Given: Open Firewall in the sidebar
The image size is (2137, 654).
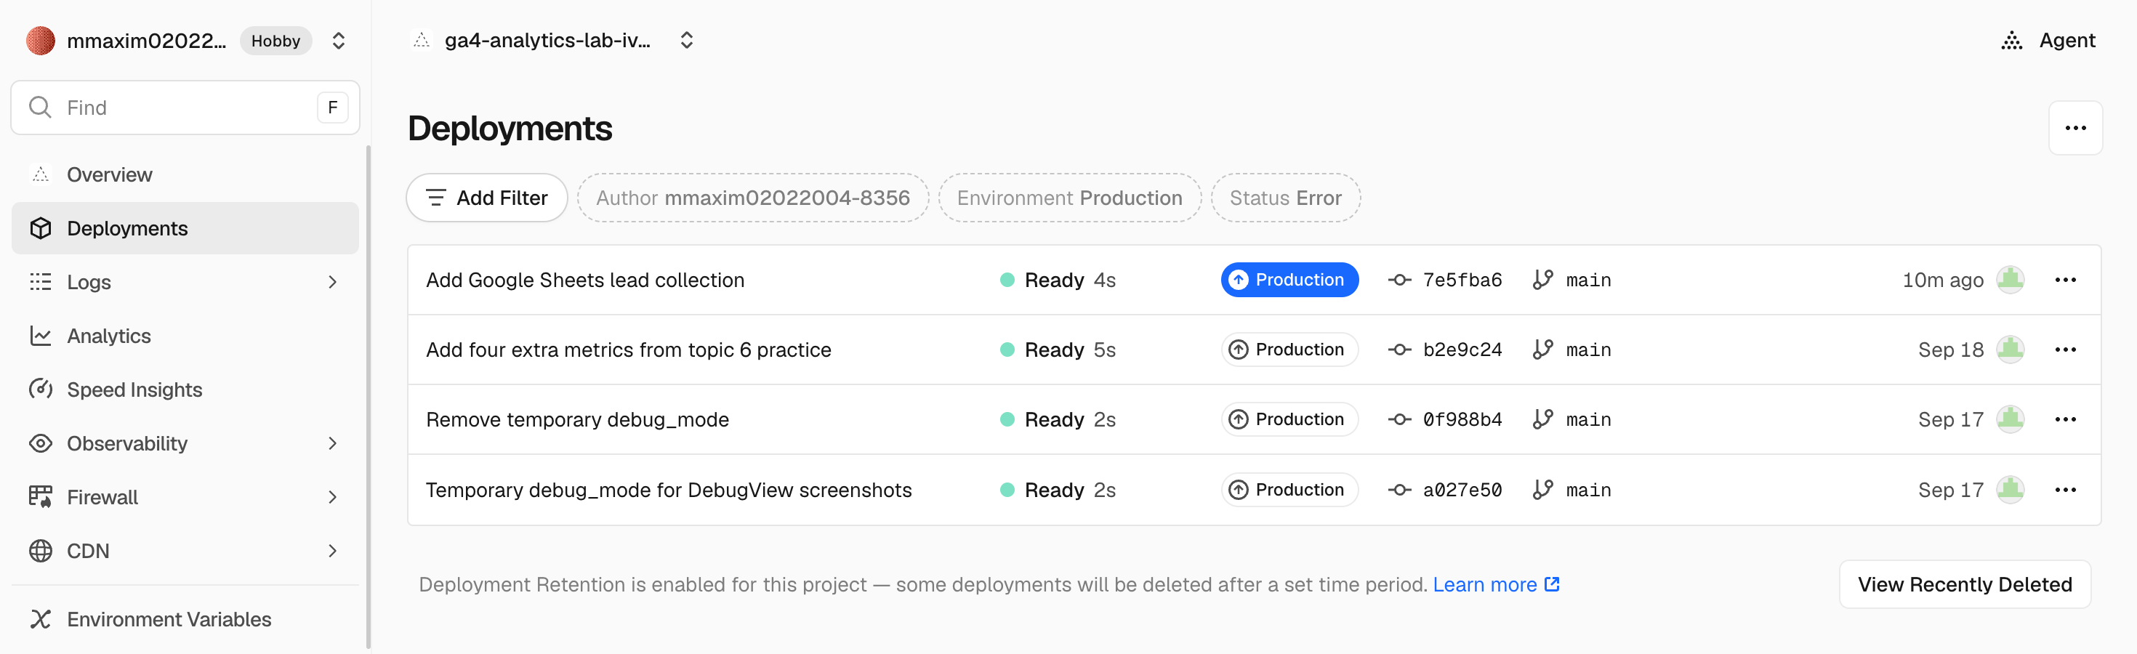Looking at the screenshot, I should pyautogui.click(x=185, y=497).
